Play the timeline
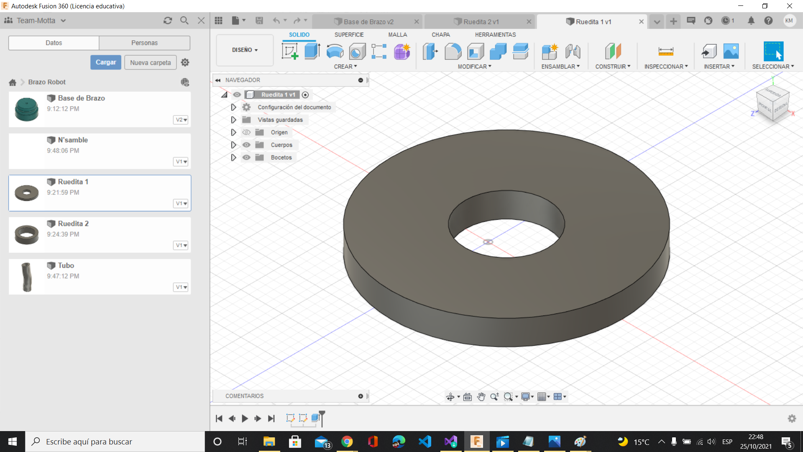This screenshot has width=803, height=452. click(245, 419)
